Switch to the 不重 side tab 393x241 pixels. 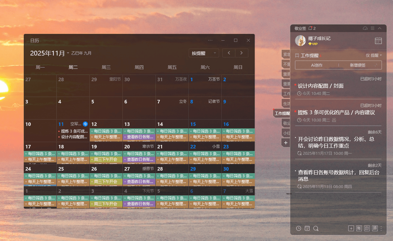pos(286,64)
